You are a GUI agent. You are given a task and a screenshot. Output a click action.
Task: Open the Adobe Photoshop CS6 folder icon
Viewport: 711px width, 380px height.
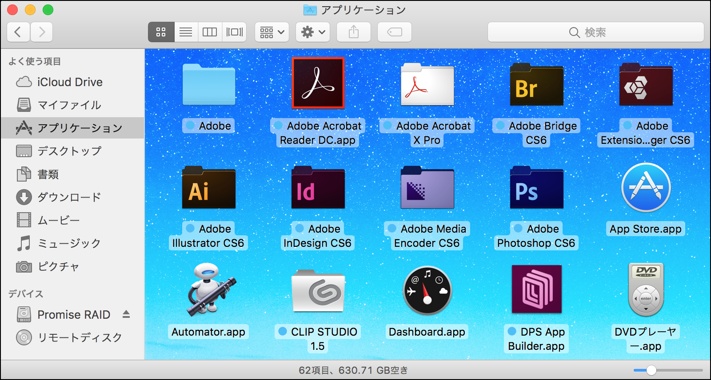[x=536, y=188]
